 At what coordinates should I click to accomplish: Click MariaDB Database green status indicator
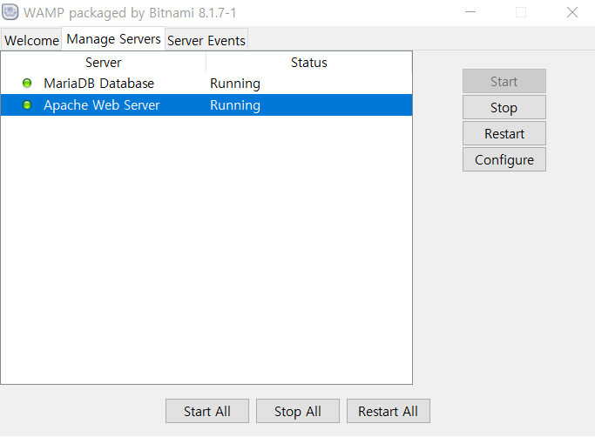27,83
